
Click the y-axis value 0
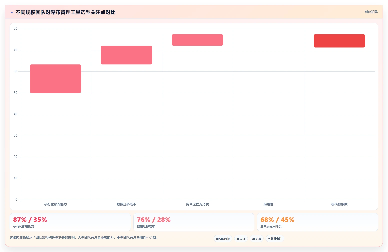pos(16,199)
